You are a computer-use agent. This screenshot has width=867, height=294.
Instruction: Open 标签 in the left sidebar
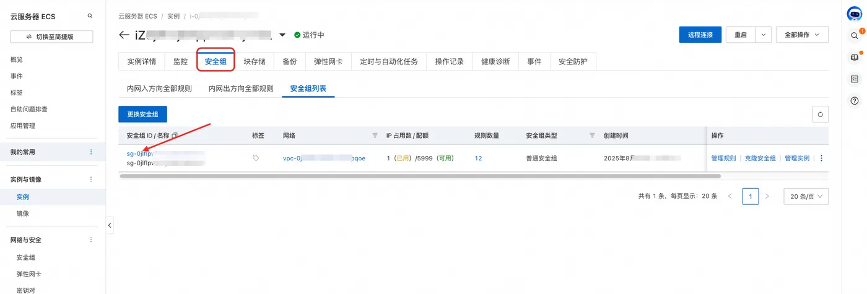(17, 93)
